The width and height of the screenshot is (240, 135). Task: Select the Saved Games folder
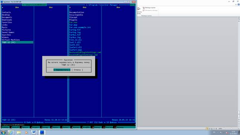[x=8, y=32]
